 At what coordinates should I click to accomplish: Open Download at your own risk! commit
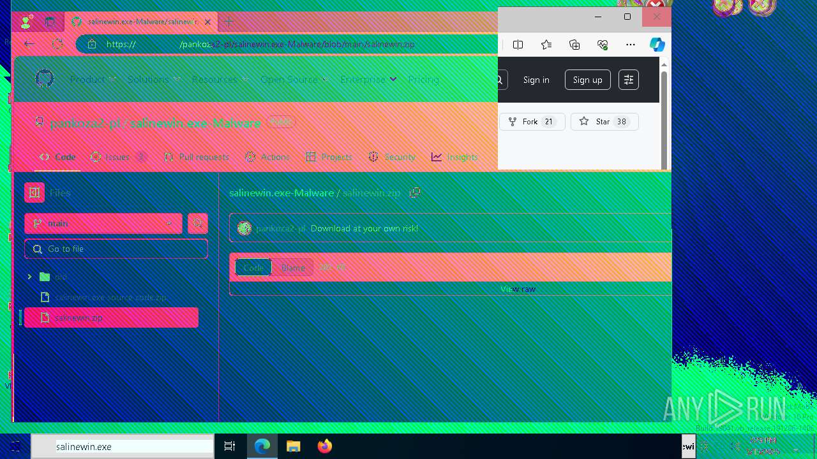(x=364, y=228)
